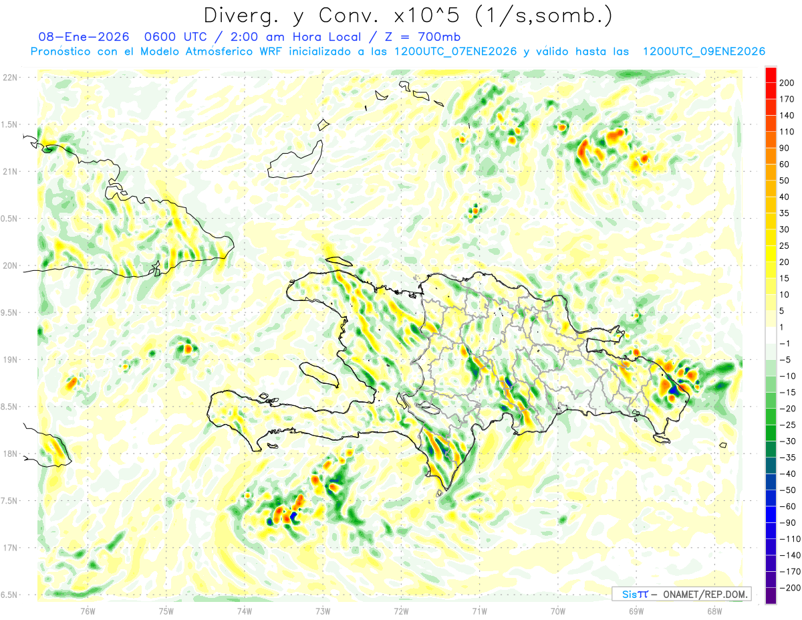The height and width of the screenshot is (620, 802).
Task: Click the '8.5N' latitude label
Action: pos(9,407)
